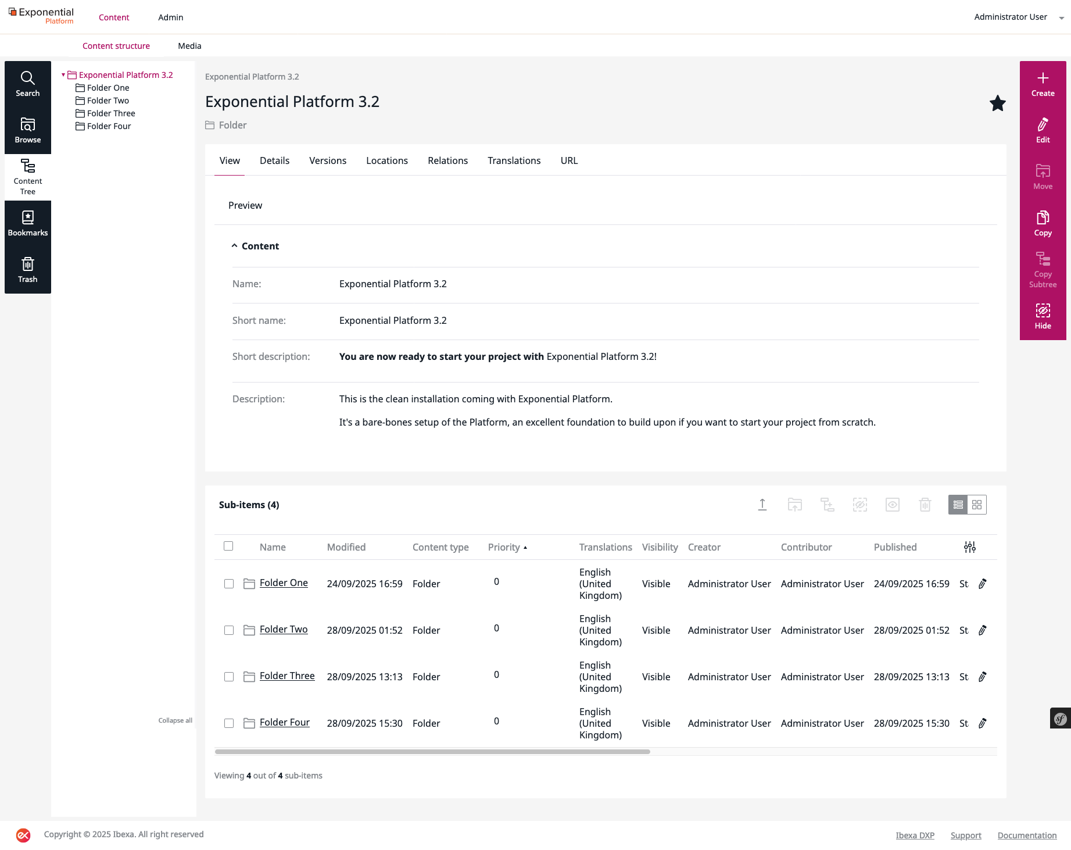Bookmark this content via the star icon

click(997, 103)
